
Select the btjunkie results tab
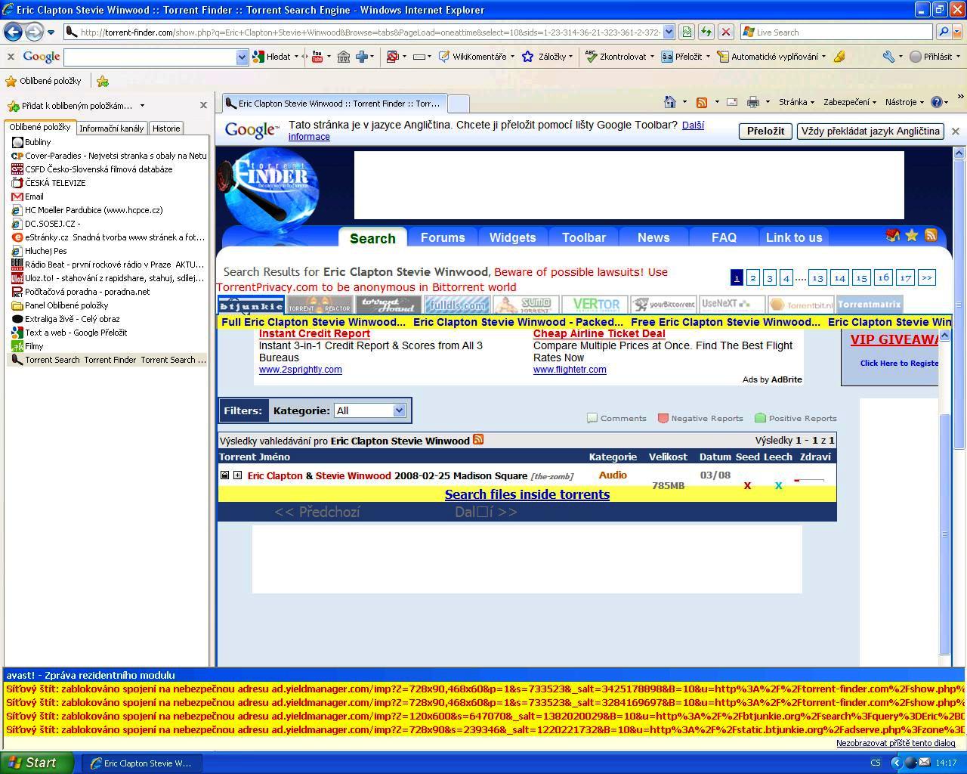coord(252,305)
